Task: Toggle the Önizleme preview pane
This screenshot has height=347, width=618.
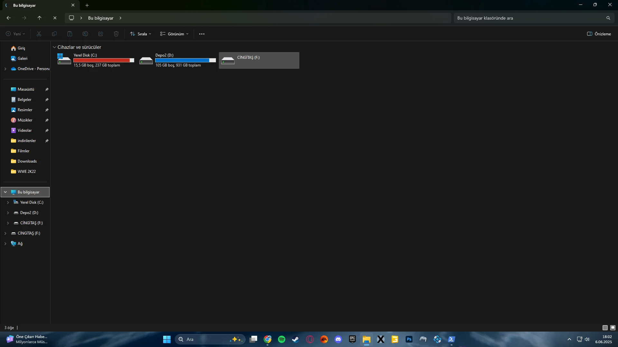Action: click(599, 34)
